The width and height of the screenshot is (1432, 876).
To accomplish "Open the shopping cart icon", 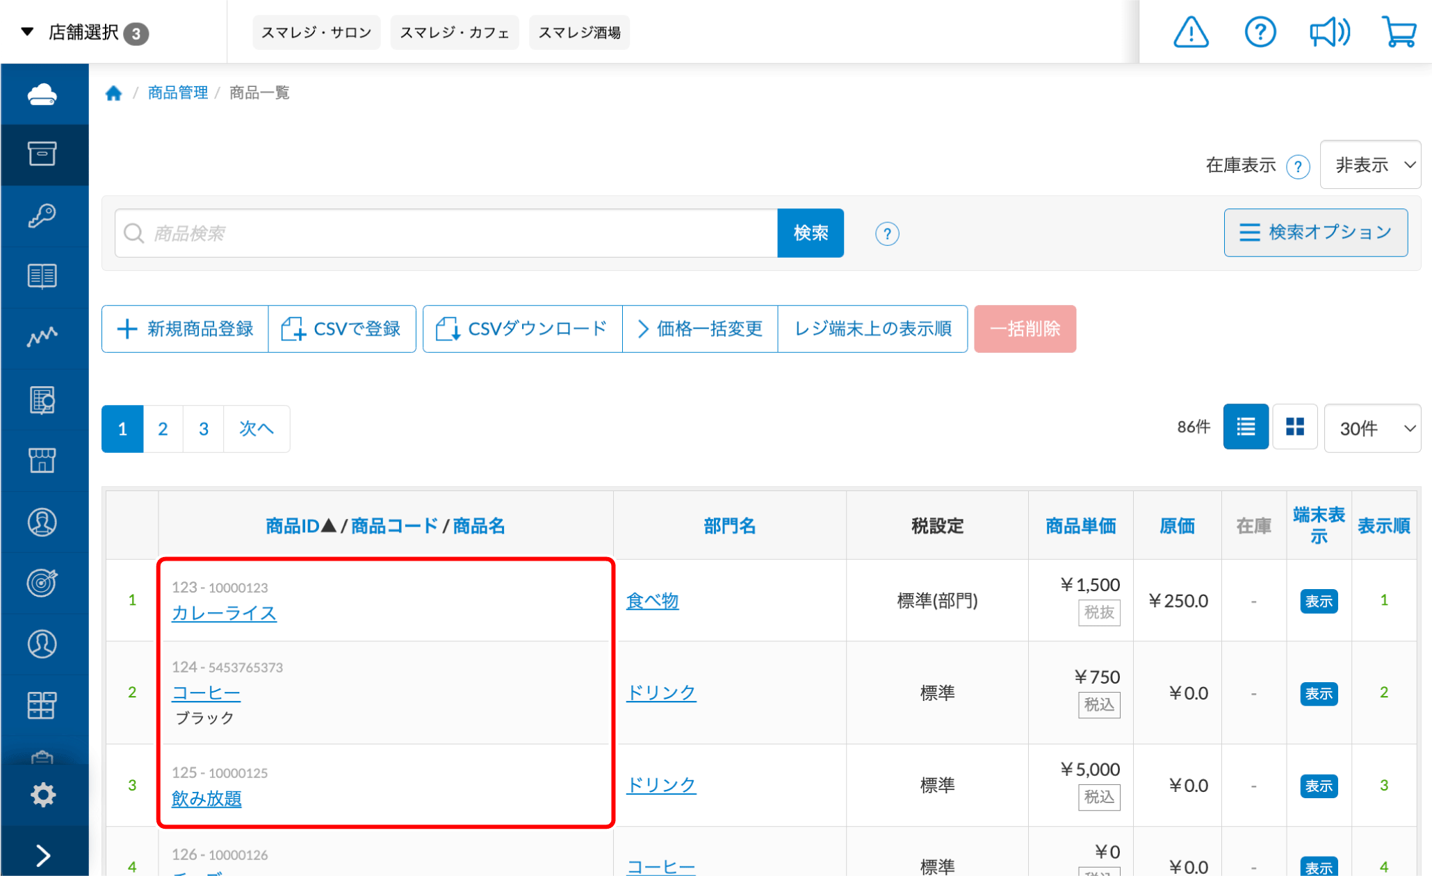I will [x=1399, y=32].
